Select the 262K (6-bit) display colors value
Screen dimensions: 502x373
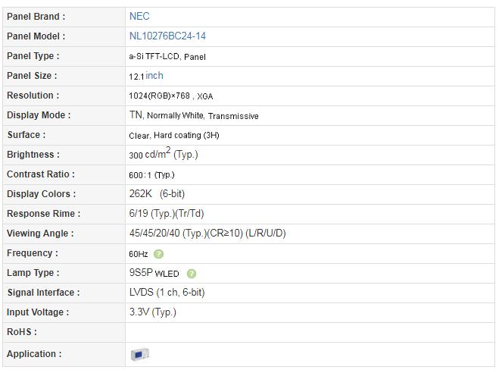[x=157, y=194]
